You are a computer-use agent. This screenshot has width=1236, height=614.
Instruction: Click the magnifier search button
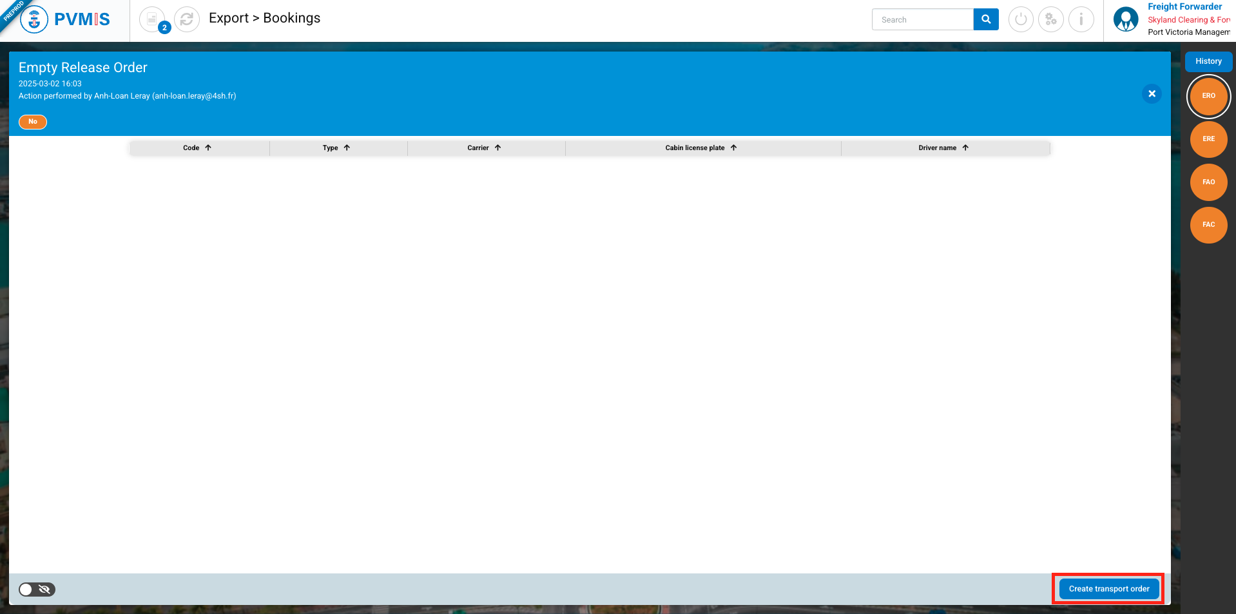pos(985,19)
